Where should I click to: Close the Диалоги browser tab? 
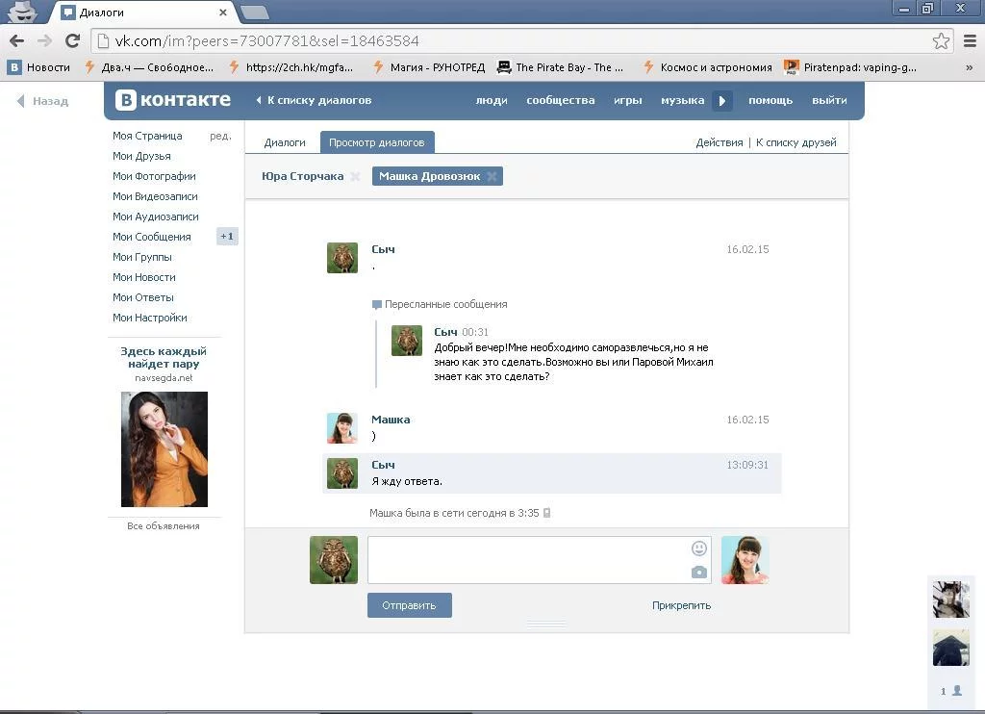(x=222, y=12)
